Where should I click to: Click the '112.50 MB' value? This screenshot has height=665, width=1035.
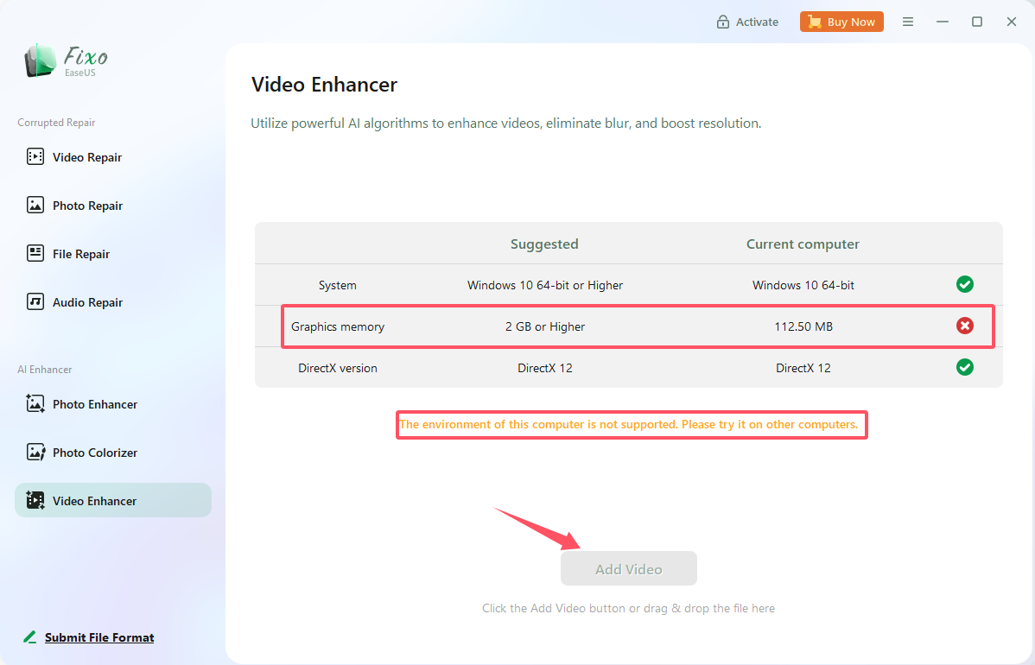coord(803,326)
